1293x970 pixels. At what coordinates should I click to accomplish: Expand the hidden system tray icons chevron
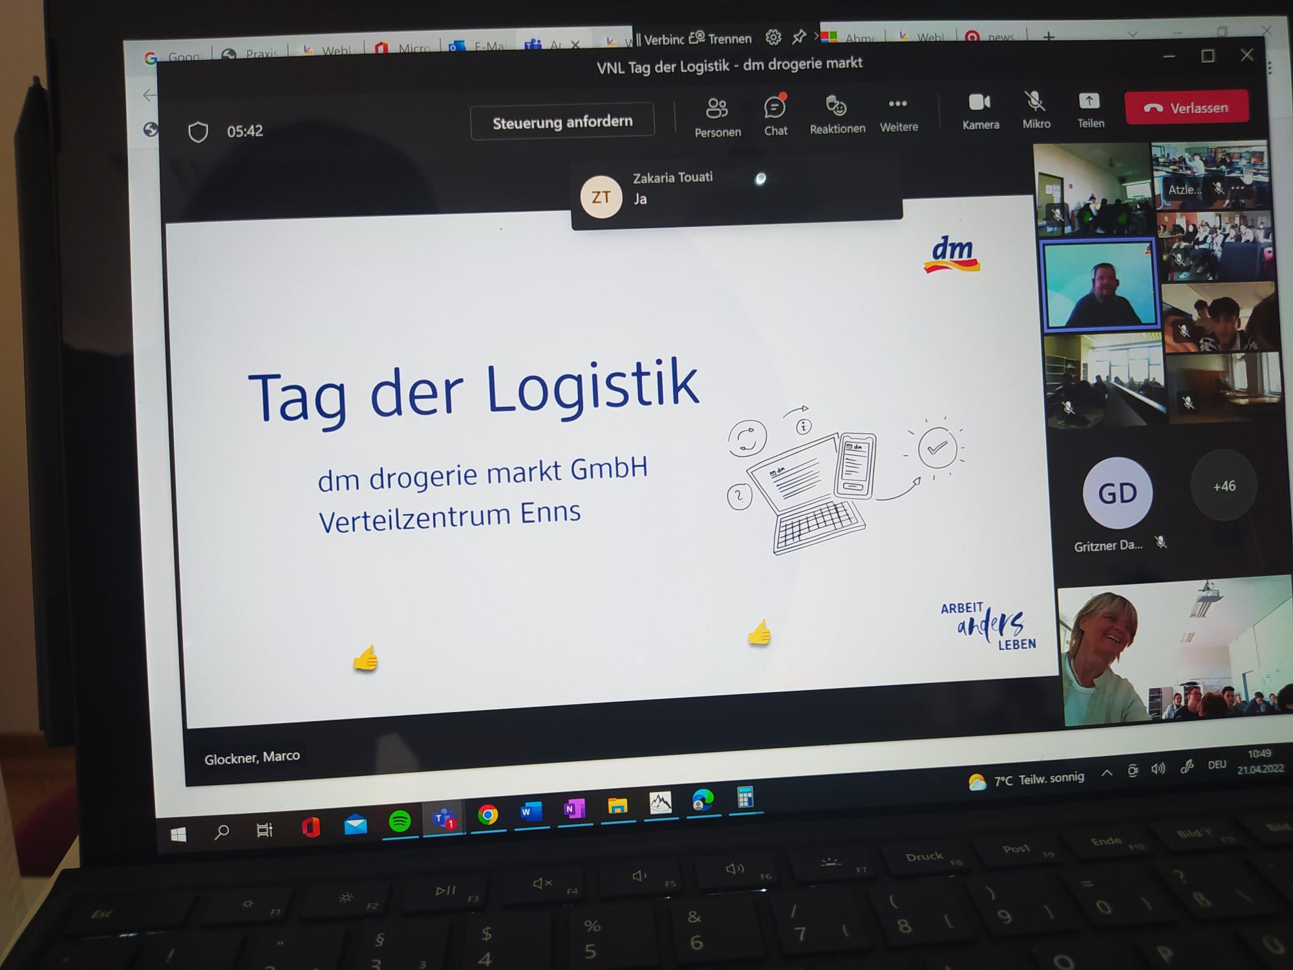(1107, 773)
